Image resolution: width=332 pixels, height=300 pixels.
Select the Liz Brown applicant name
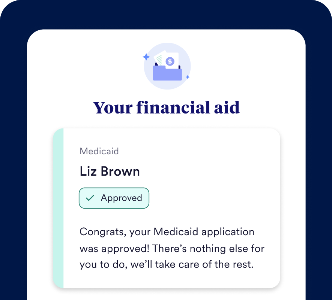point(110,171)
